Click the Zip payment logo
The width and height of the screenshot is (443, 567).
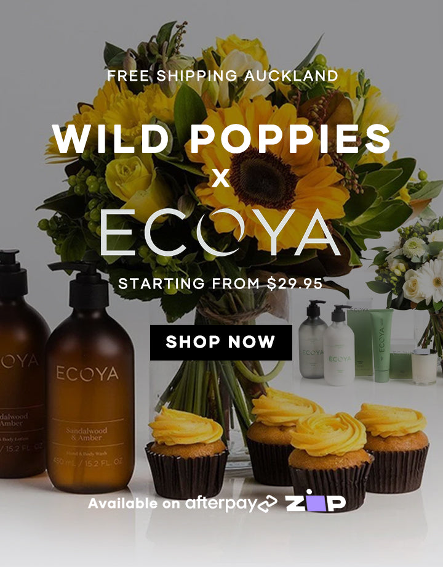coord(315,501)
